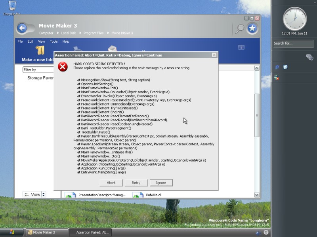Click the Abort button in assertion dialog
Image resolution: width=317 pixels, height=237 pixels.
tap(111, 182)
